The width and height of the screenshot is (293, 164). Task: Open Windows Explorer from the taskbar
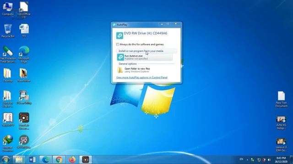coord(19,160)
